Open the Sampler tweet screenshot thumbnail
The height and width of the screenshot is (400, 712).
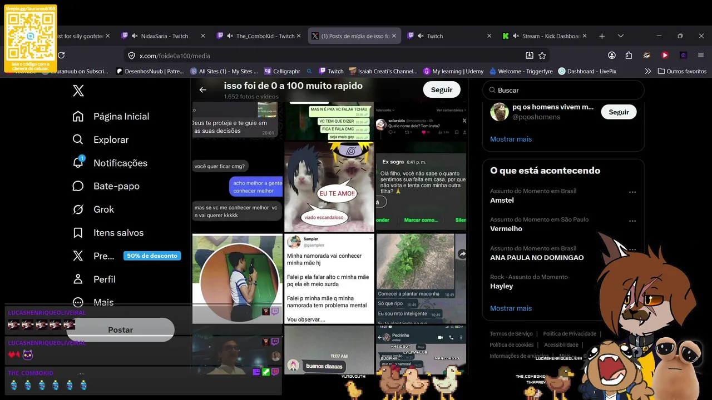329,279
